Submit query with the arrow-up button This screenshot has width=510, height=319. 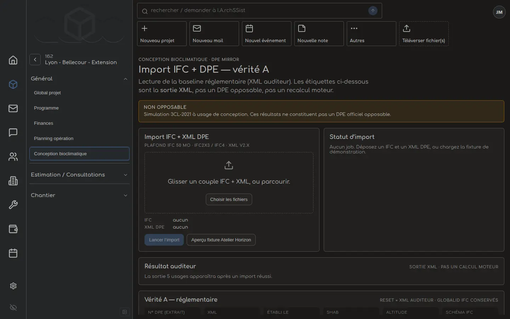click(x=373, y=11)
